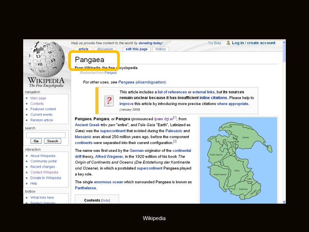Open the Pangaea map image

click(x=239, y=160)
